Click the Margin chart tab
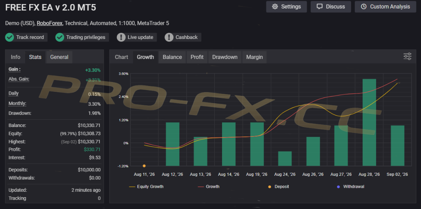The width and height of the screenshot is (421, 209). [x=254, y=57]
